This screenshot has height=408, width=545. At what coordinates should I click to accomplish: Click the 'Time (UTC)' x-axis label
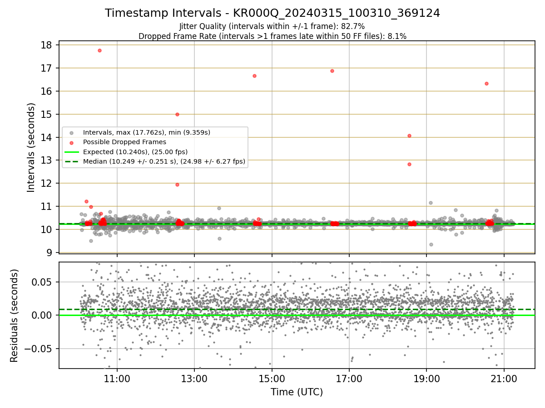click(x=297, y=392)
